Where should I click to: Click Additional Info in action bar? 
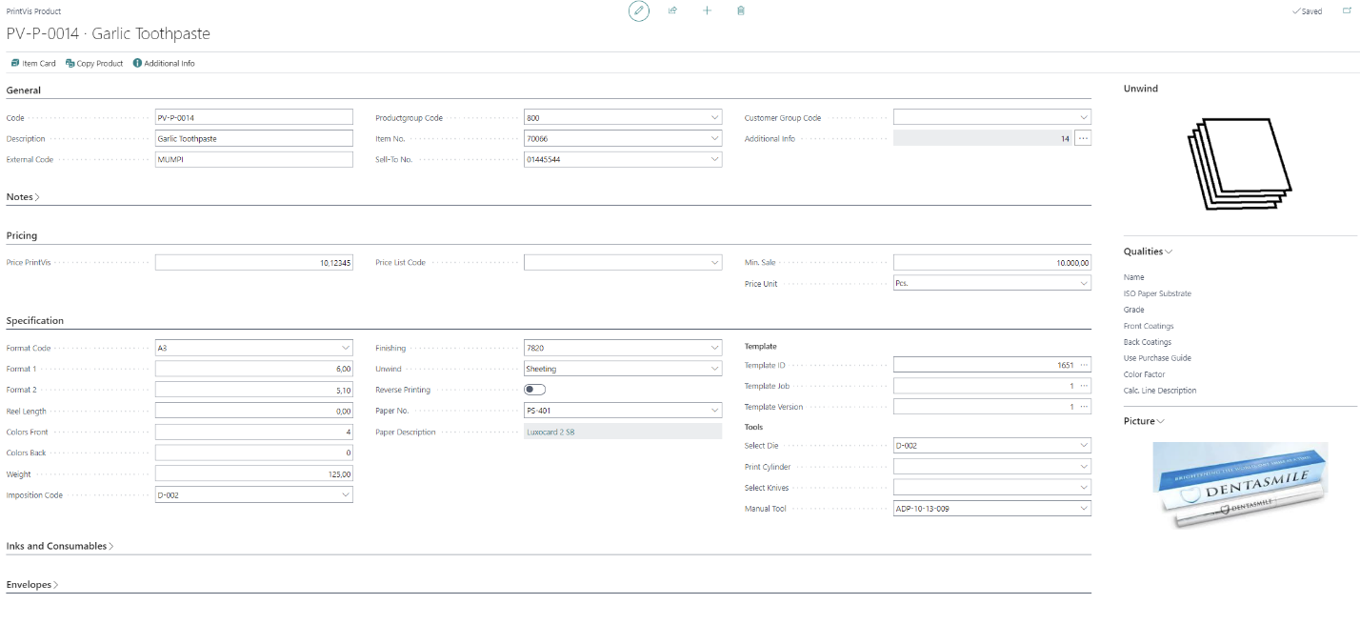tap(164, 64)
